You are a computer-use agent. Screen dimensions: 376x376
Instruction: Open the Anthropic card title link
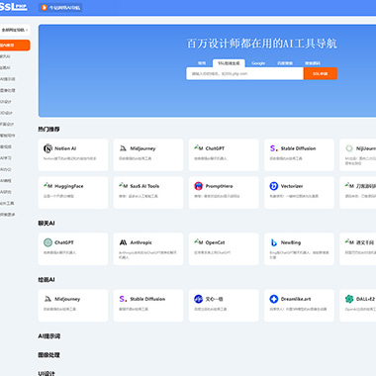pos(141,242)
